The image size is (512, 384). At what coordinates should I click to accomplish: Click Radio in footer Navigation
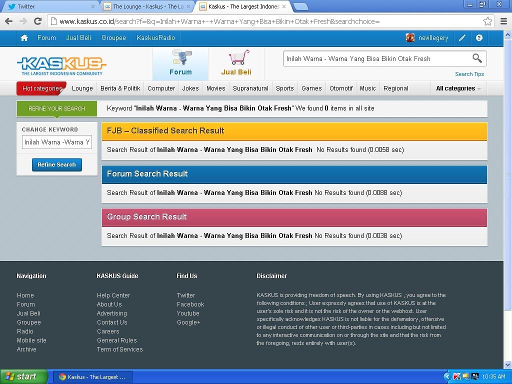(25, 331)
